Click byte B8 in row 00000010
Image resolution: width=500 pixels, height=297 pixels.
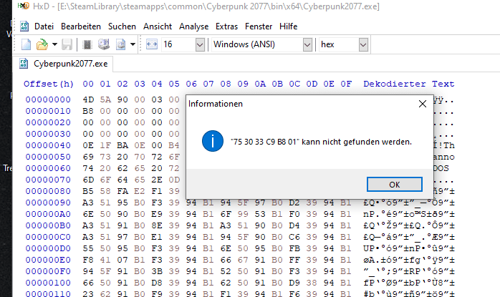(x=88, y=111)
